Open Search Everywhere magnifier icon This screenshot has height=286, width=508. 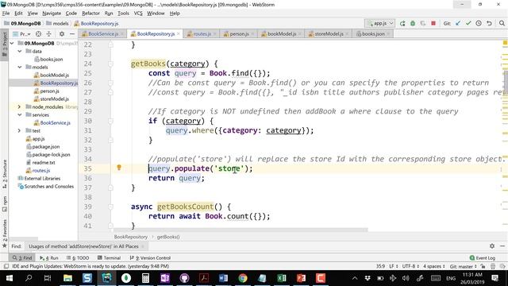pos(502,23)
